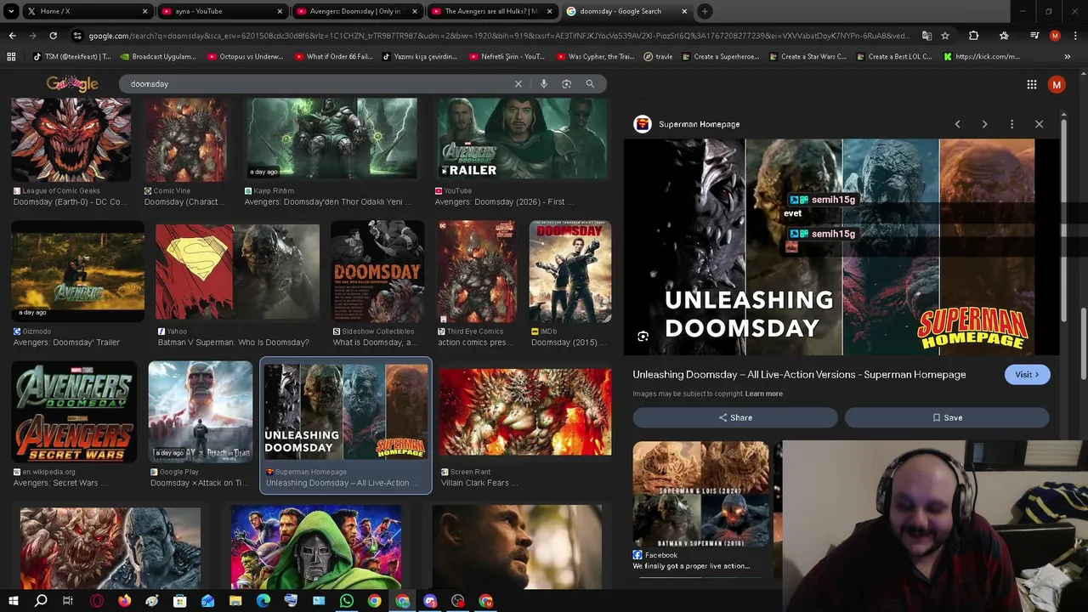Open the Translate page icon in address bar

click(x=926, y=36)
